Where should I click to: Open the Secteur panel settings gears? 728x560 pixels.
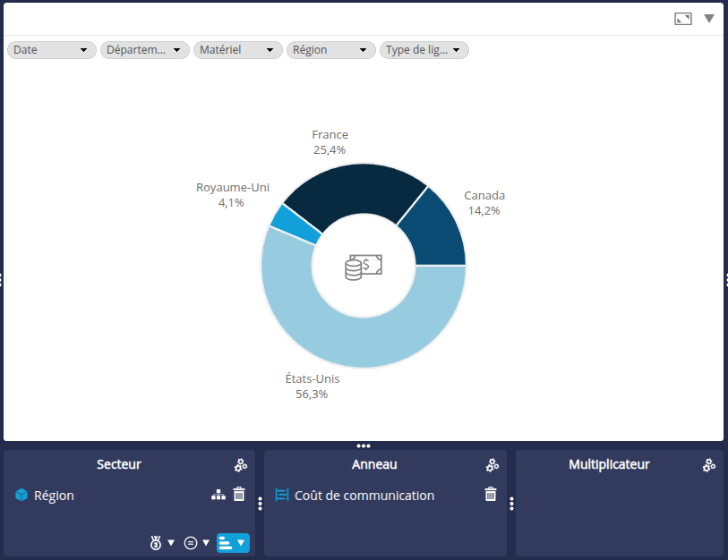click(x=241, y=465)
